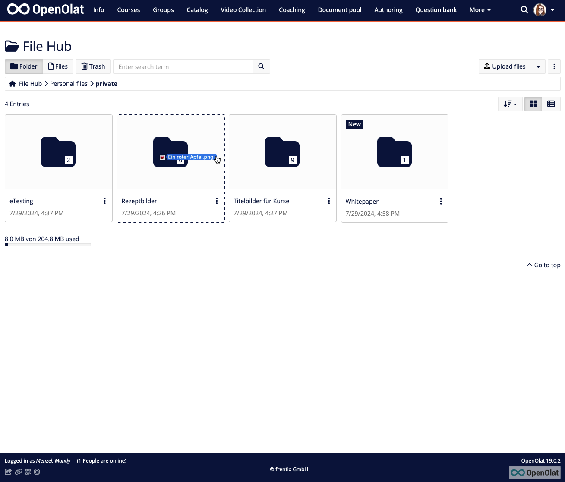
Task: Open the three-dot menu for eTesting folder
Action: 104,201
